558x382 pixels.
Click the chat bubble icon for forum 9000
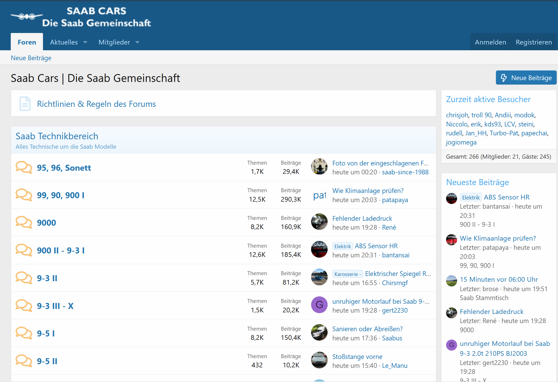(x=24, y=223)
